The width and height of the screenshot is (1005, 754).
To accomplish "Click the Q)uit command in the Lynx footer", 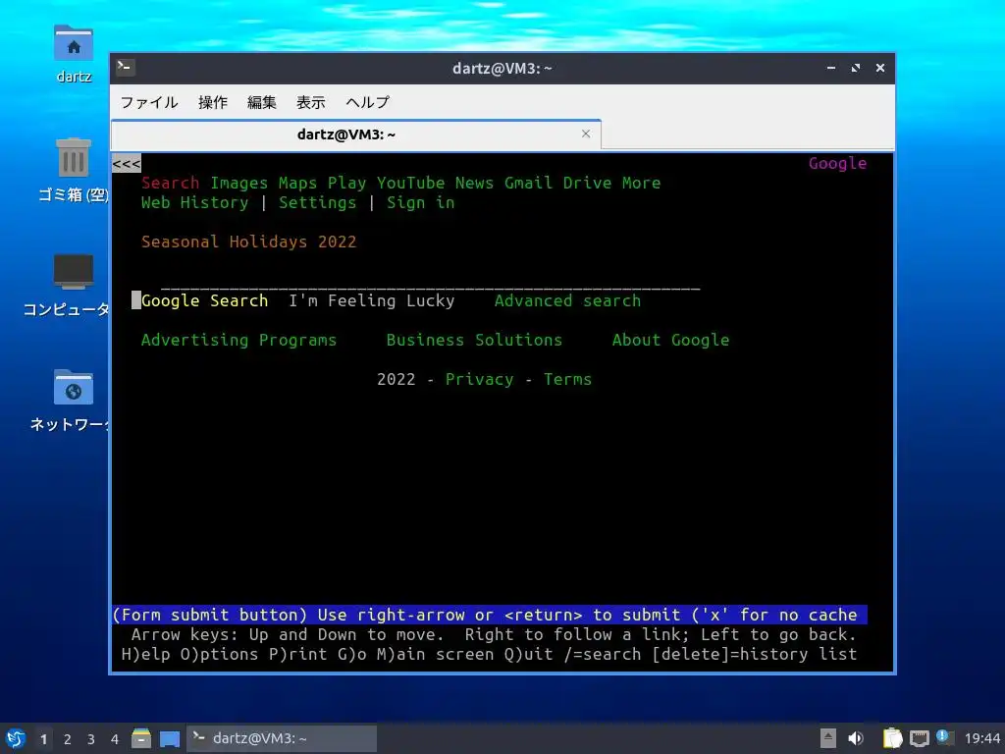I will (528, 655).
